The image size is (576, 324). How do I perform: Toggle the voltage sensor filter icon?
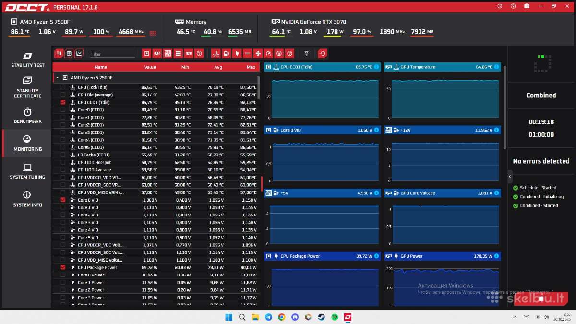pos(226,53)
